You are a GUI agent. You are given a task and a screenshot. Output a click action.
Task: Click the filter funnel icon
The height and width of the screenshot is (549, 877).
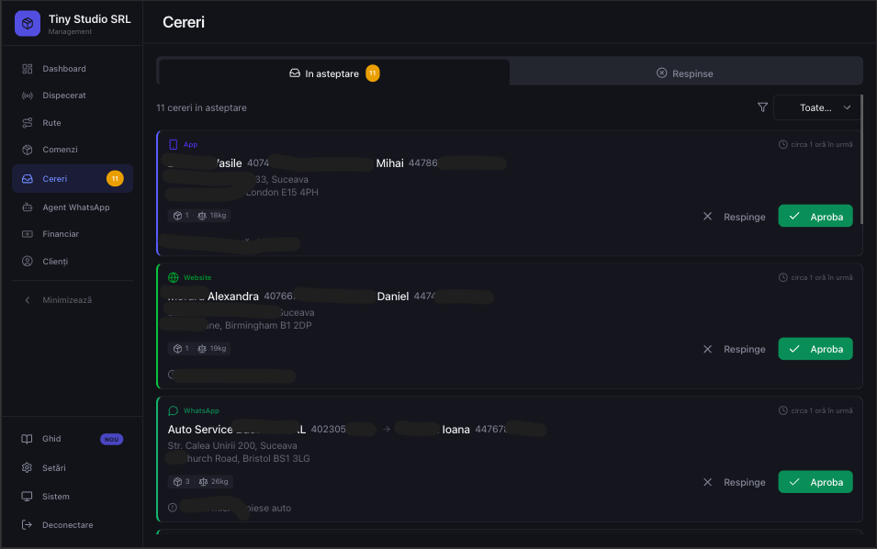[x=762, y=107]
